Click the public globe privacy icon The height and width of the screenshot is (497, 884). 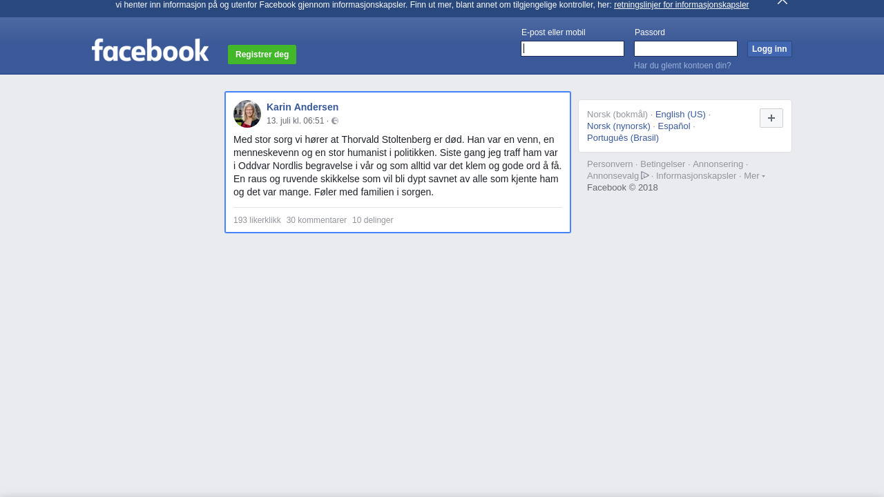335,121
